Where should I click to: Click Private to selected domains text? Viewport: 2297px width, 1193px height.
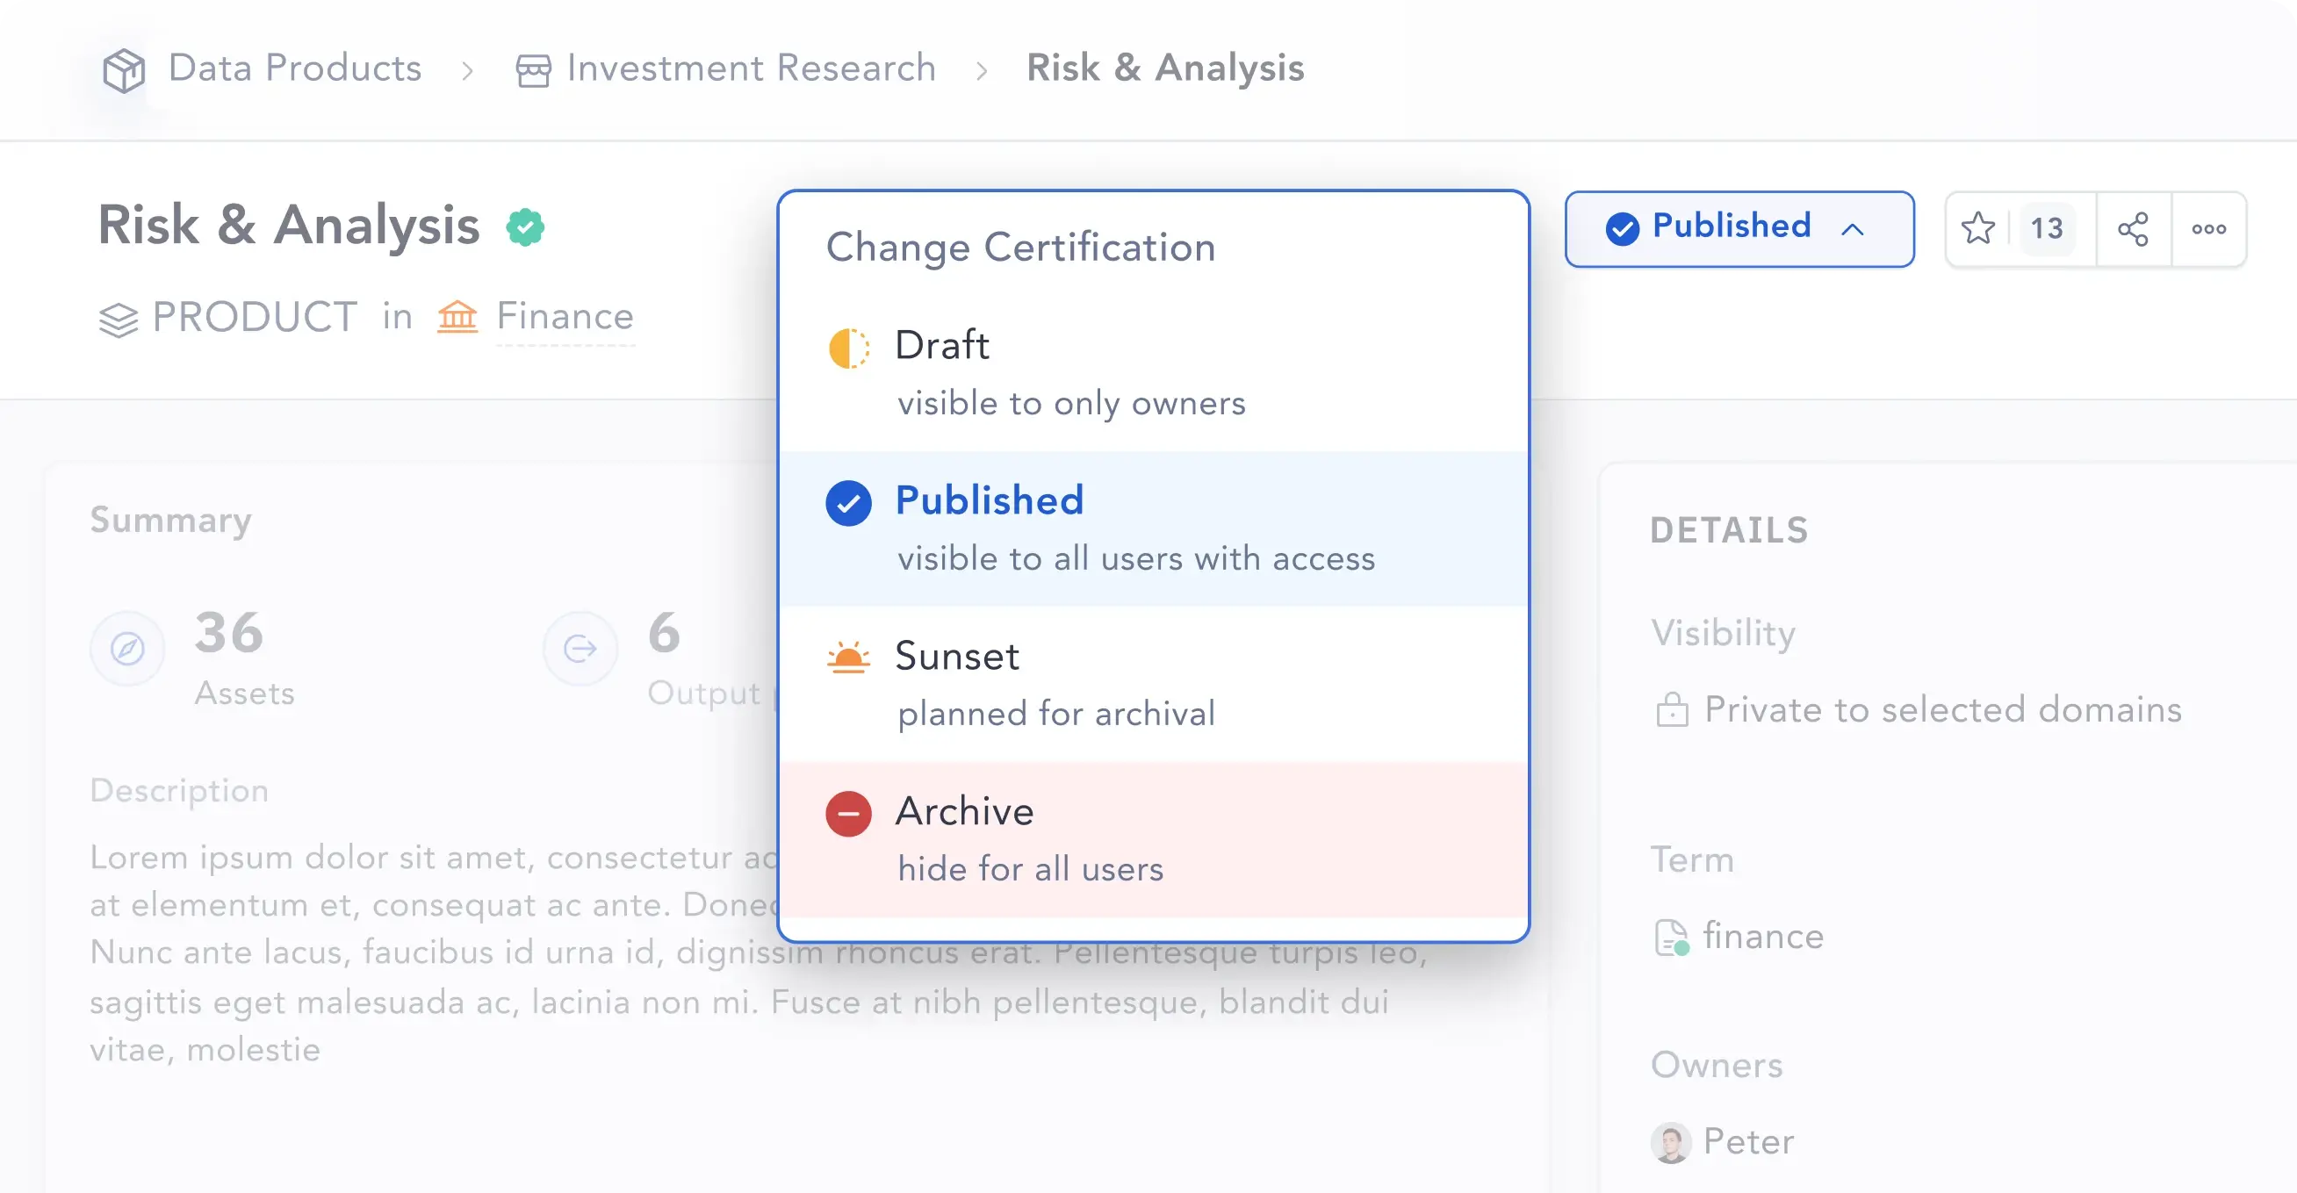pos(1944,711)
